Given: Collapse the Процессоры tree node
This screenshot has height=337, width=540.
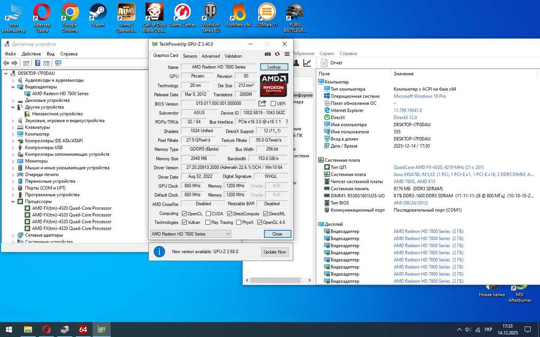Looking at the screenshot, I should click(x=13, y=202).
